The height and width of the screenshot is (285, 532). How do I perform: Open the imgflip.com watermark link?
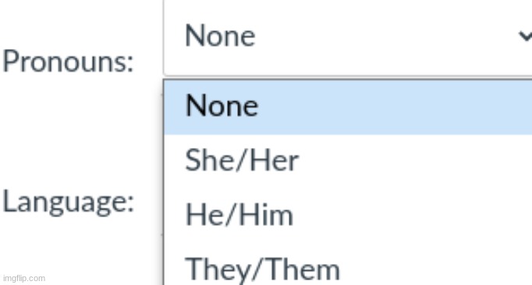24,278
